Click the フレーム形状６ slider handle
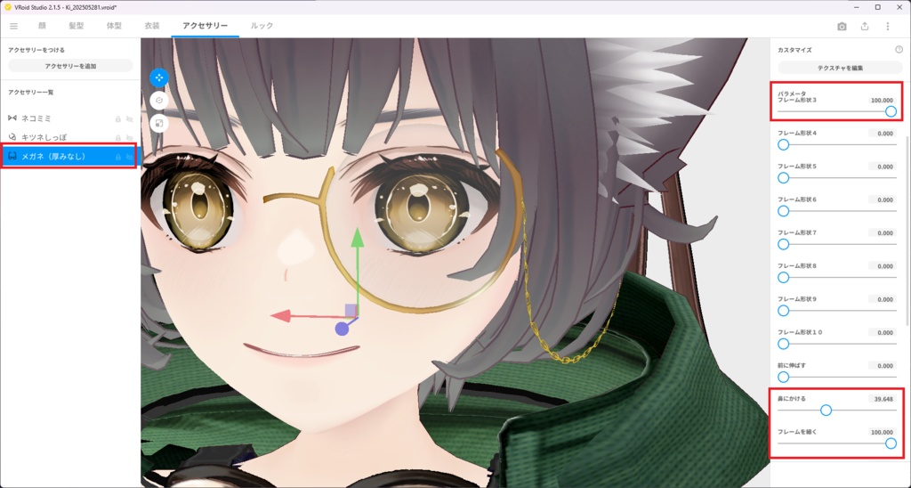The width and height of the screenshot is (911, 488). coord(783,210)
